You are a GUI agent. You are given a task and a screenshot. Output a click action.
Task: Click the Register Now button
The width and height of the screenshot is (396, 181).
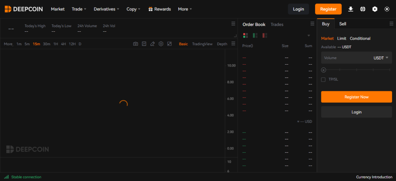tap(356, 97)
